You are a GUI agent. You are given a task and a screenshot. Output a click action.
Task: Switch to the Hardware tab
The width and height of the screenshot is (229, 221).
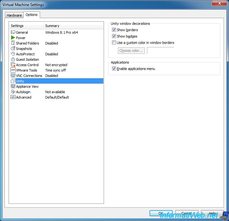14,15
